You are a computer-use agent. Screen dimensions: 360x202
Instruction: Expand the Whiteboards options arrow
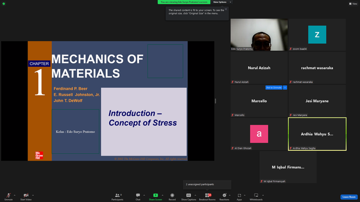pos(263,195)
